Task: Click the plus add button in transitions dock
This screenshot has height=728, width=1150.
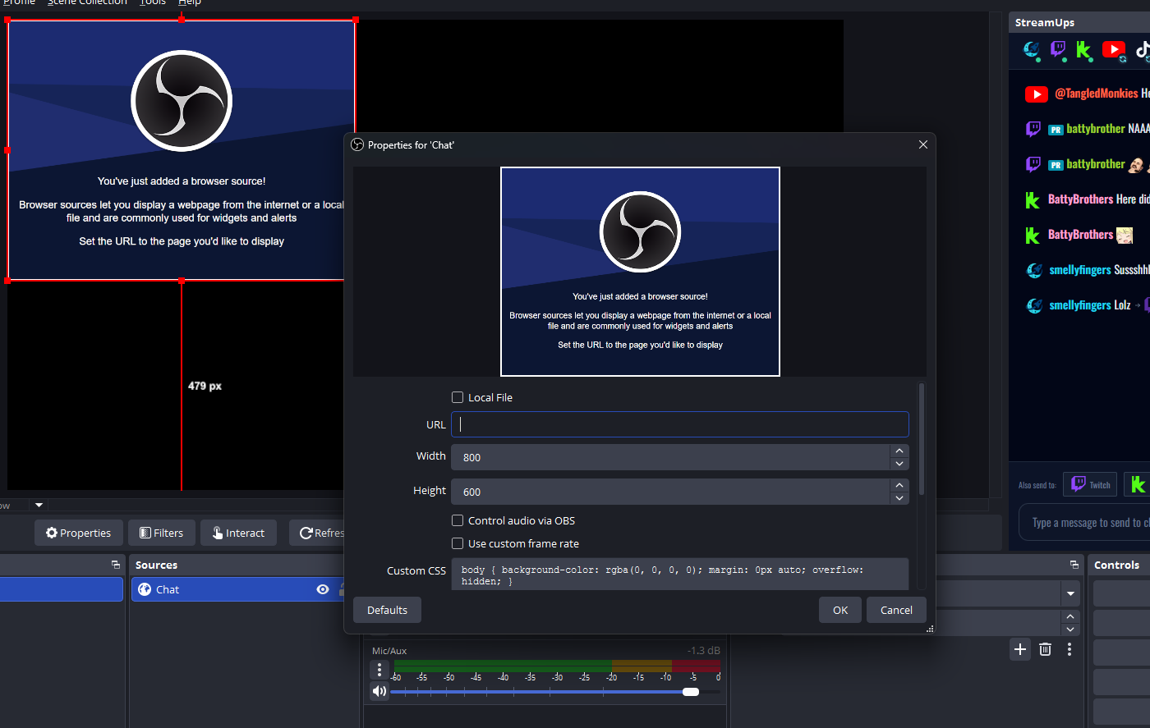Action: [x=1020, y=649]
